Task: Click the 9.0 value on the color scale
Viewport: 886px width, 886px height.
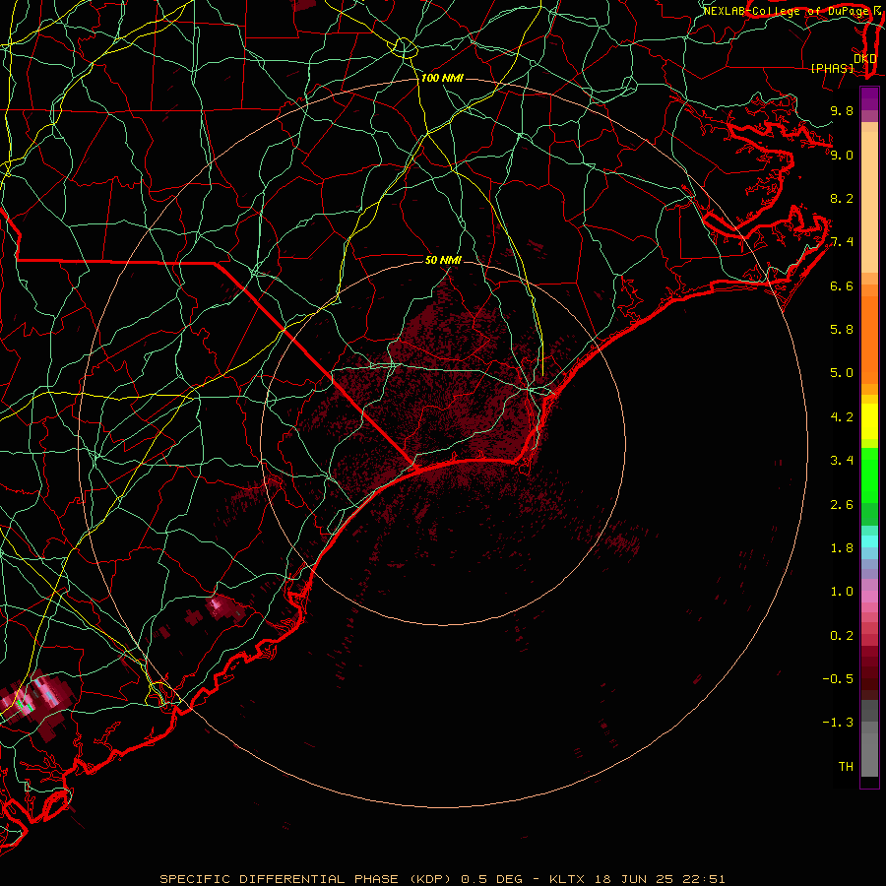Action: click(x=842, y=155)
